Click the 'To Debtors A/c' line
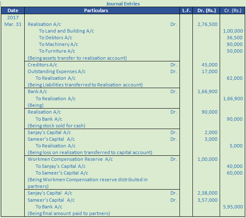The width and height of the screenshot is (246, 218). coord(56,38)
